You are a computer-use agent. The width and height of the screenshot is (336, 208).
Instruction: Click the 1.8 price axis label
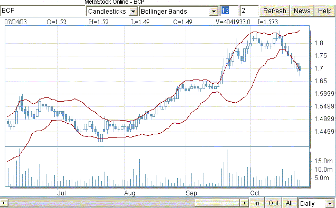(319, 43)
